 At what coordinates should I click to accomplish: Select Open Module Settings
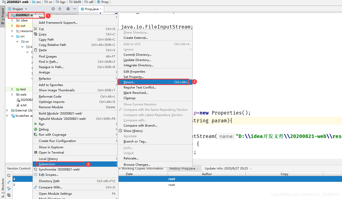75,193
